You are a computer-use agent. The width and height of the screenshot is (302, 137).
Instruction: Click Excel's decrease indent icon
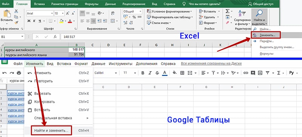point(99,21)
